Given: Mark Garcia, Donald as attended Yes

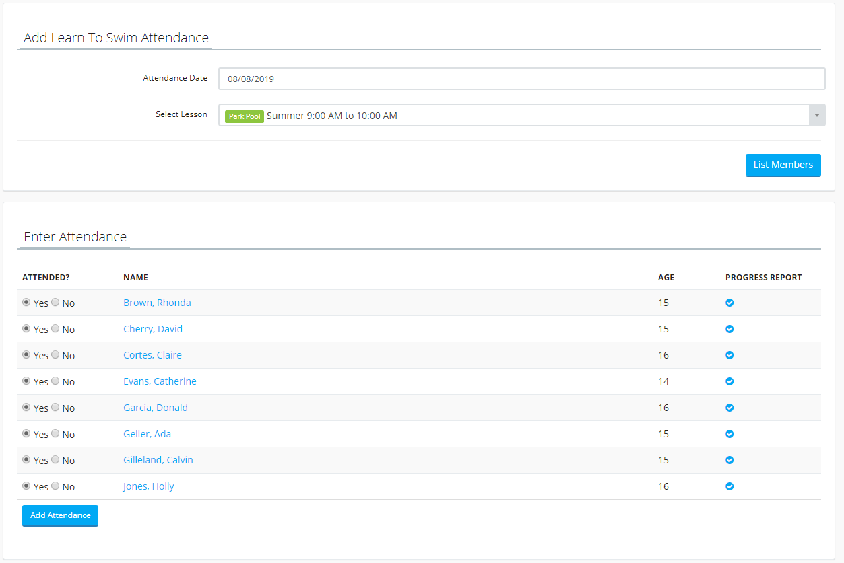Looking at the screenshot, I should point(26,407).
